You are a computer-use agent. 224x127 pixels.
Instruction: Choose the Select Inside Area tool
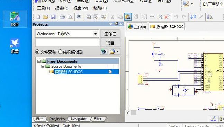click(144, 17)
